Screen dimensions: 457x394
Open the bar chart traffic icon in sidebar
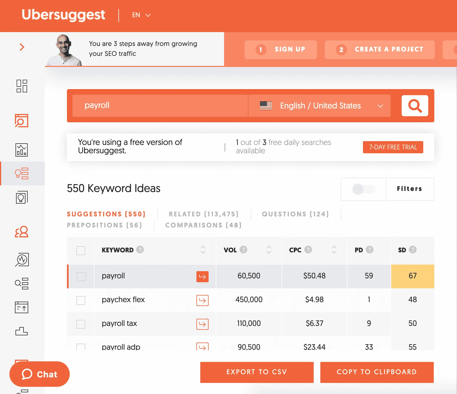coord(22,150)
